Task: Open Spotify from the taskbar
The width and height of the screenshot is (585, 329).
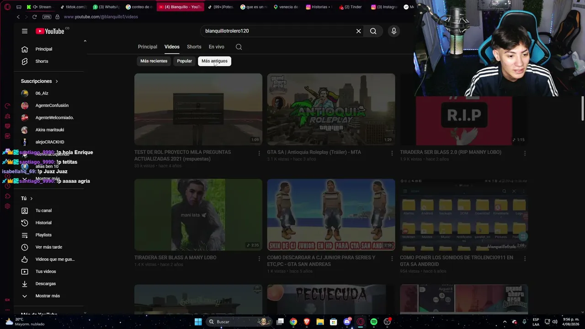Action: (374, 322)
